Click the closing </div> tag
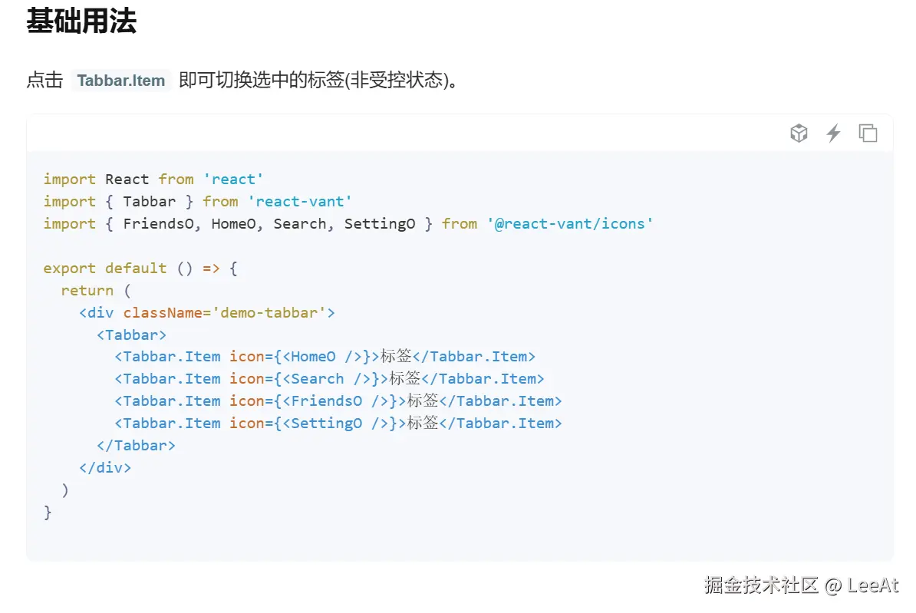 [x=105, y=467]
